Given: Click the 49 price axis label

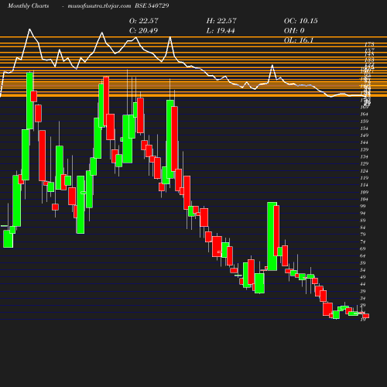Looking at the screenshot, I should pyautogui.click(x=363, y=277).
